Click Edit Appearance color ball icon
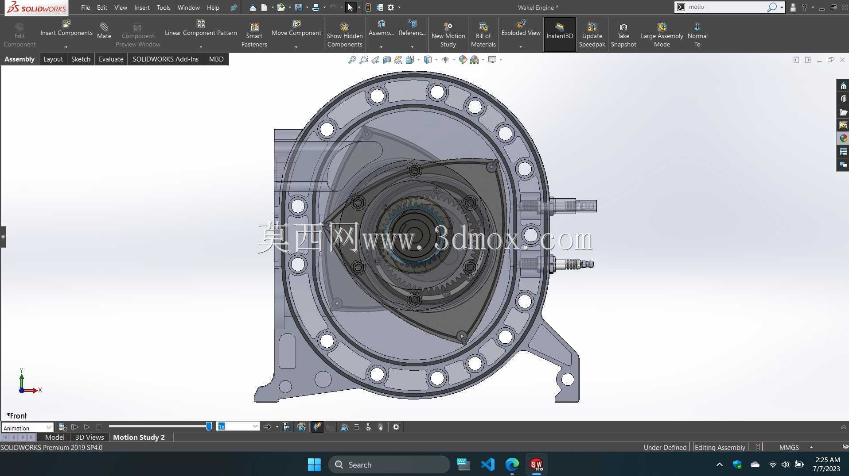 [x=463, y=60]
